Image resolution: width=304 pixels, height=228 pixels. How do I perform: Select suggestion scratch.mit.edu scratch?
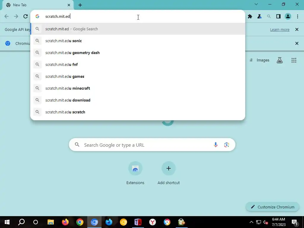tap(138, 112)
